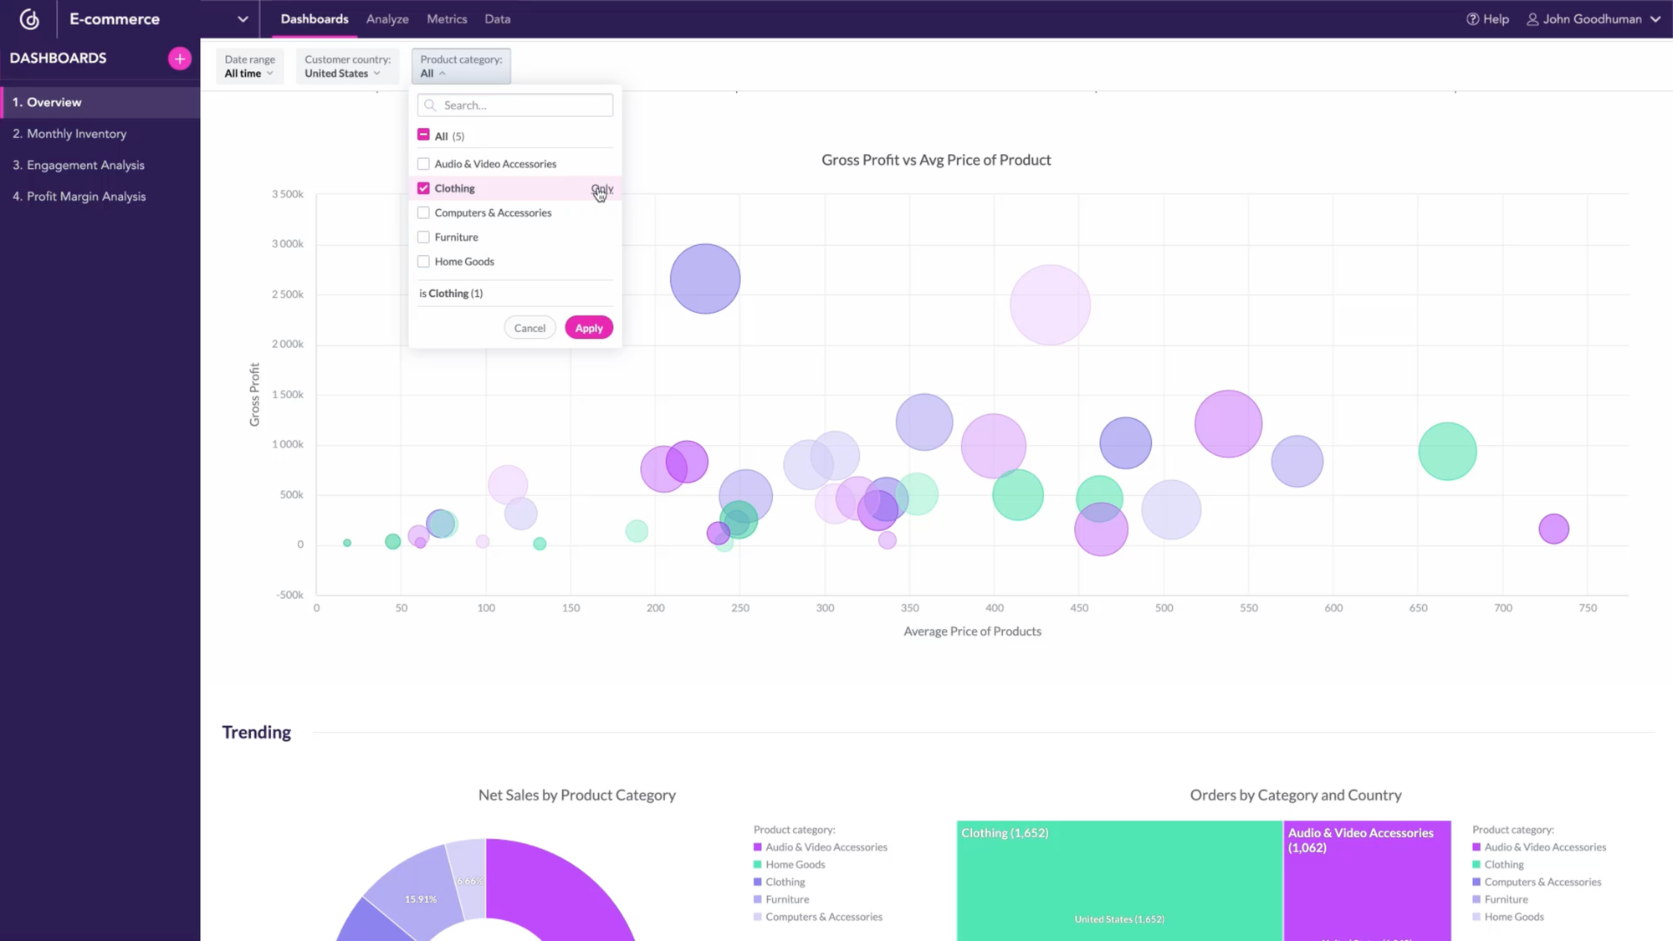Click Audio & Video Accessories pie legend swatch
Viewport: 1673px width, 941px height.
pos(758,847)
